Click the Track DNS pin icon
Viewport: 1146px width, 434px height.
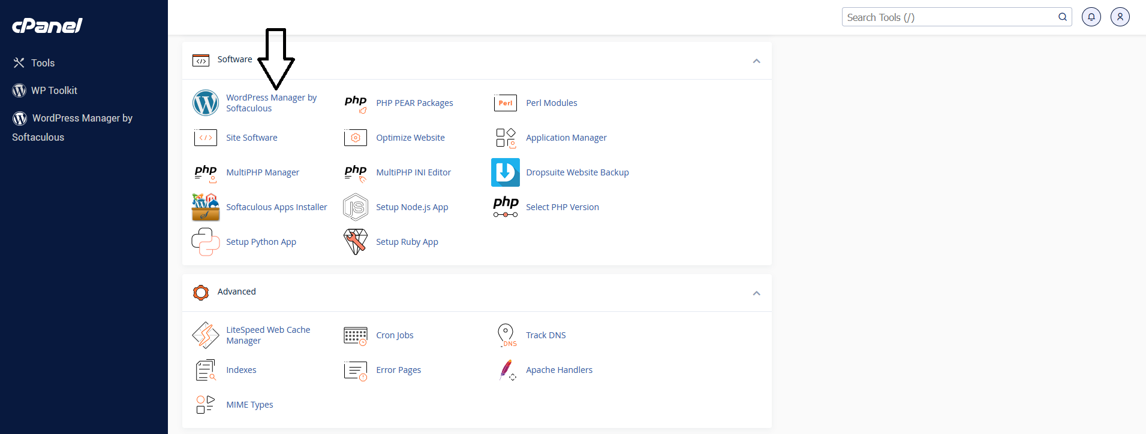click(506, 335)
